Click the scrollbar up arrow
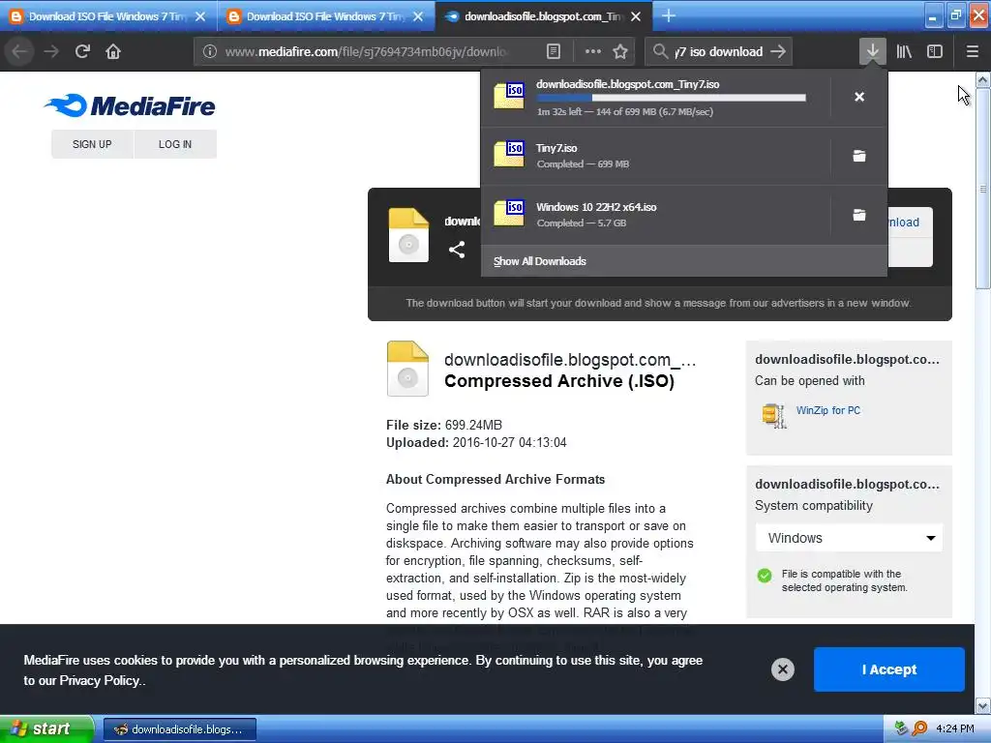 [x=982, y=79]
